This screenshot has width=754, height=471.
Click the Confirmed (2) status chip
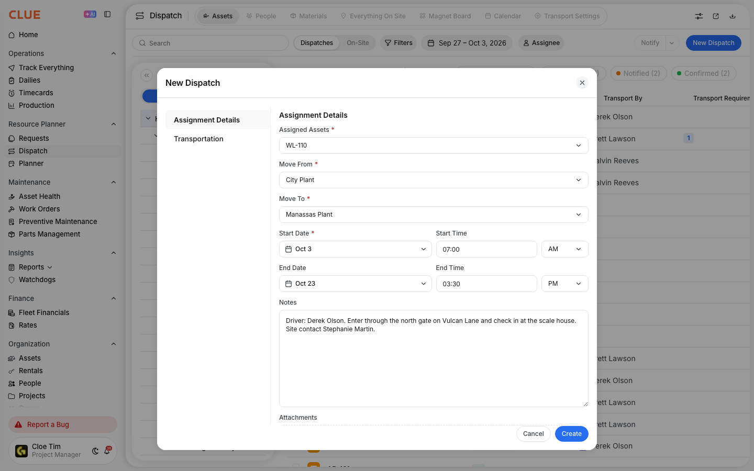(703, 73)
